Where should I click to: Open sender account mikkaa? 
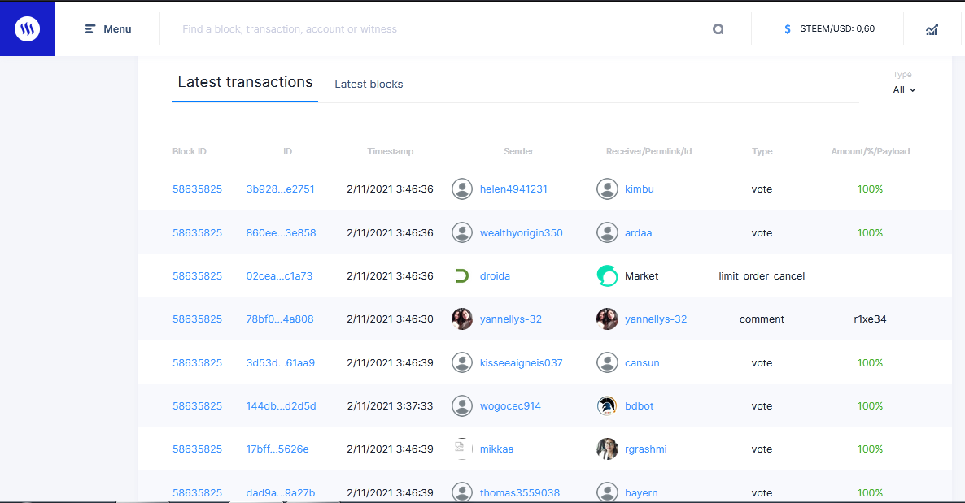(x=496, y=449)
